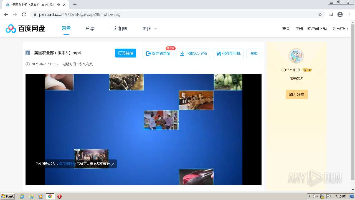Show hidden system tray icons

pyautogui.click(x=309, y=196)
